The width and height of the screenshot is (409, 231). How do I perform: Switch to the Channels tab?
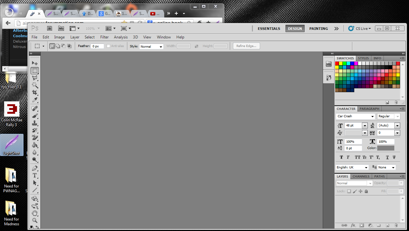click(x=361, y=176)
